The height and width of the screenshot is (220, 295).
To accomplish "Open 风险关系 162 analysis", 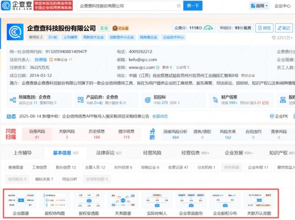I will pos(228,135).
